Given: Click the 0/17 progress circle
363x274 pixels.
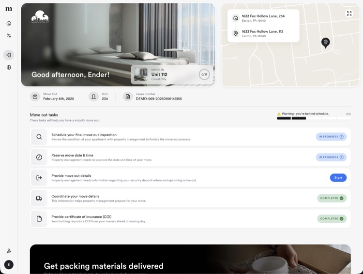Looking at the screenshot, I should pos(204,74).
